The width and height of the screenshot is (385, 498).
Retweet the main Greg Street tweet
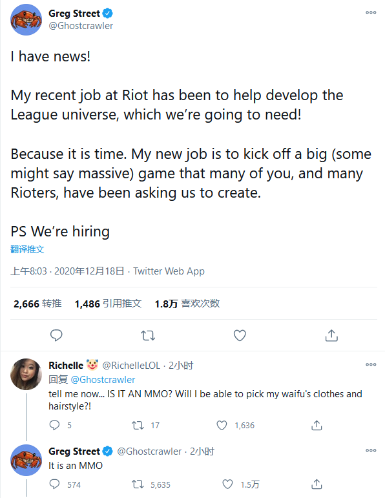coord(148,335)
